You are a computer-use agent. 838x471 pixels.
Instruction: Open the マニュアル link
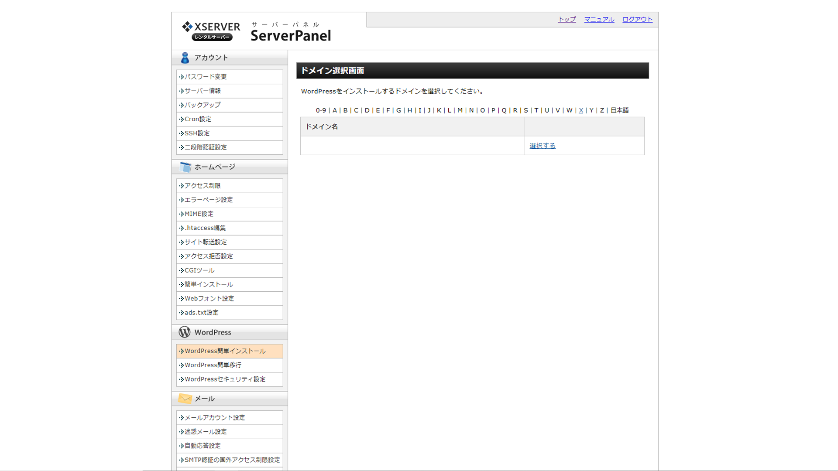coord(599,19)
